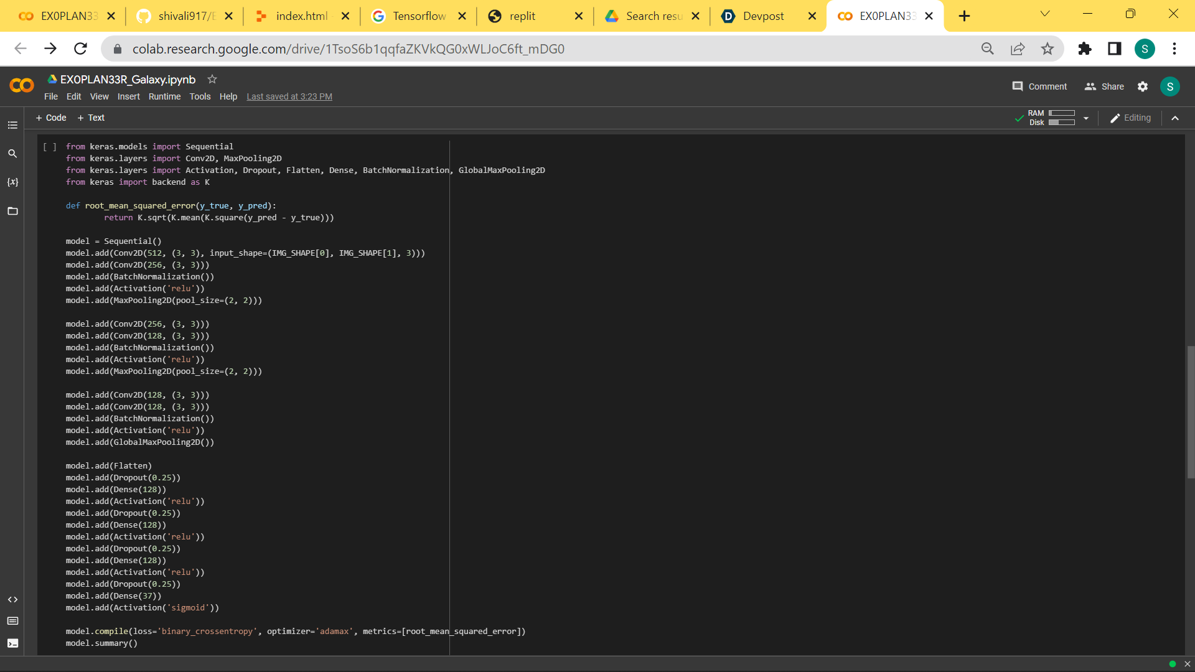Open the command palette icon

[x=12, y=621]
